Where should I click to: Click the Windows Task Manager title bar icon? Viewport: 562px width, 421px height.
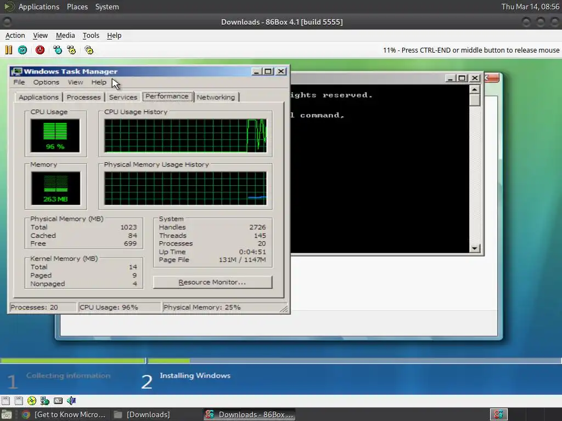click(x=16, y=71)
